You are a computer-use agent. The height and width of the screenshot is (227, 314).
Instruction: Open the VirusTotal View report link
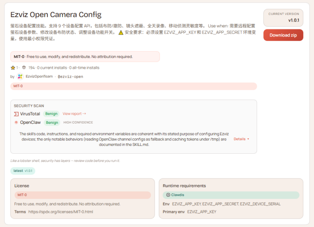coord(74,113)
